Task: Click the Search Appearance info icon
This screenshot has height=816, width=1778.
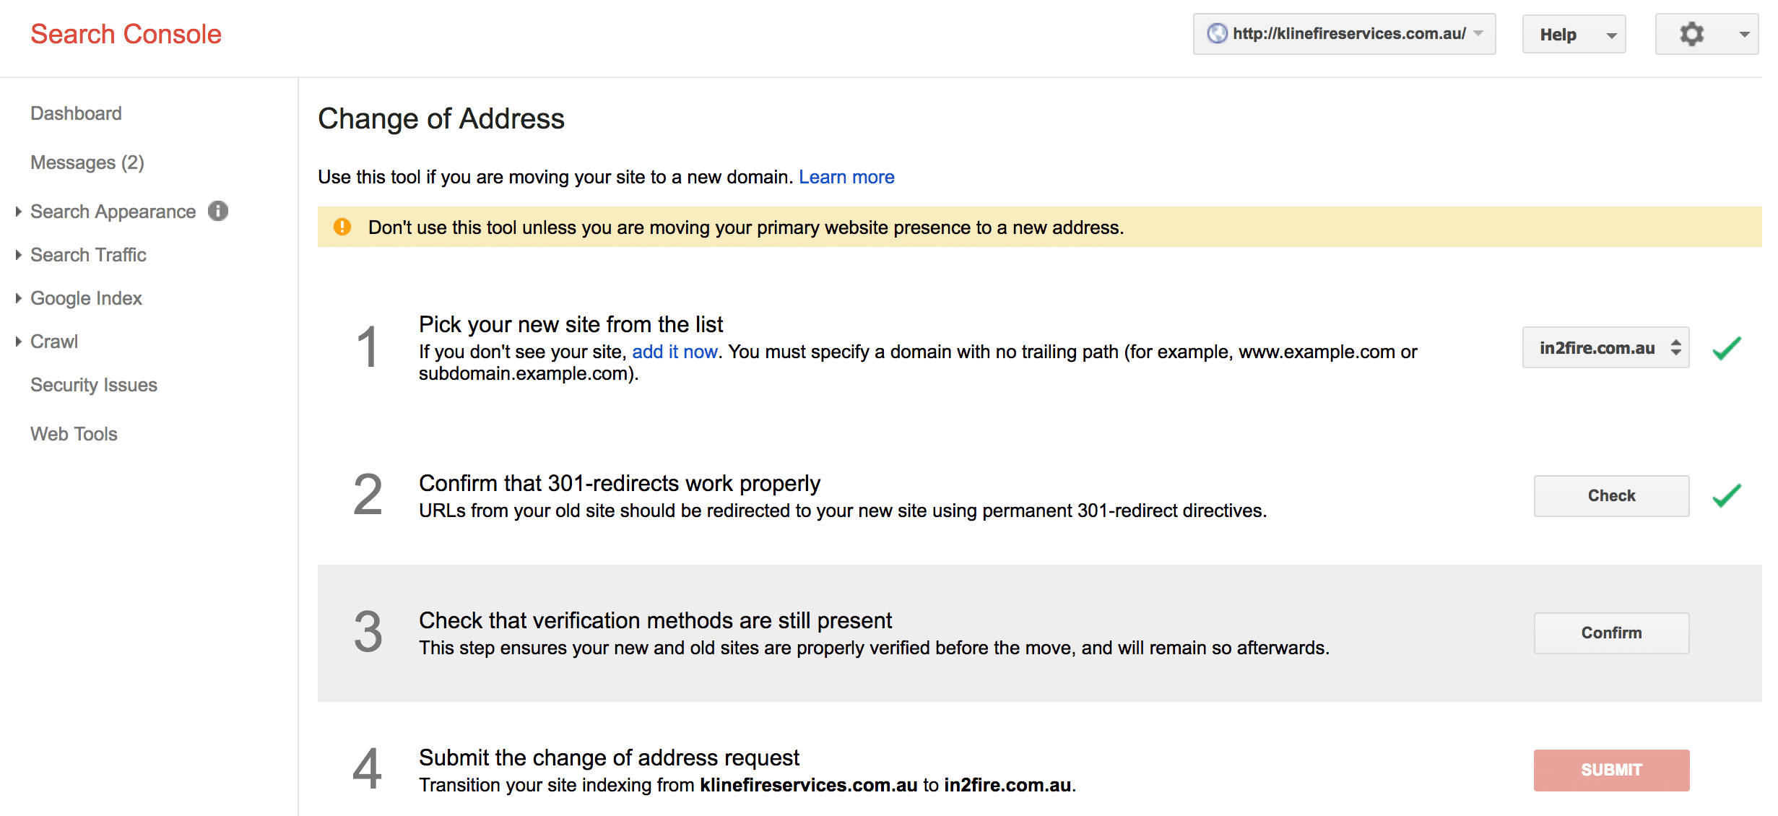Action: (218, 211)
